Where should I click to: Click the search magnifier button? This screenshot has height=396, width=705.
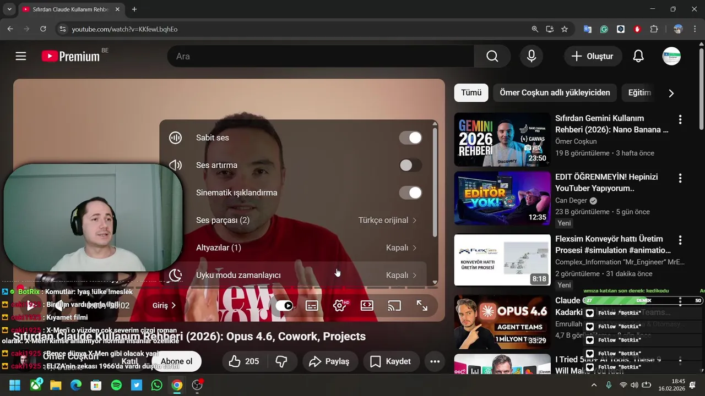coord(492,56)
